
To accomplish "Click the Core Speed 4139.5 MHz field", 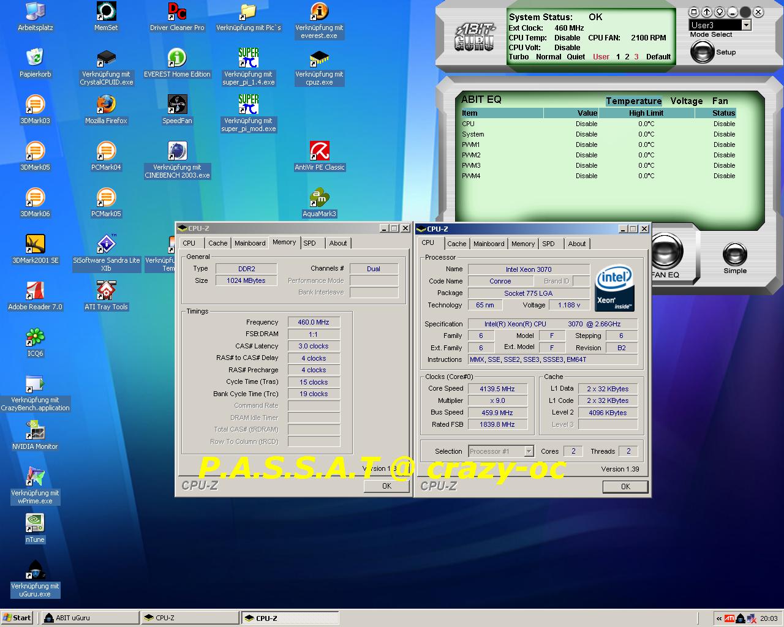I will pos(497,389).
